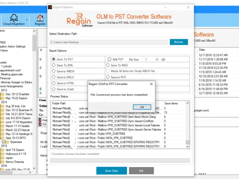The width and height of the screenshot is (239, 179).
Task: Click the process status scroll-up arrow
Action: click(x=188, y=103)
